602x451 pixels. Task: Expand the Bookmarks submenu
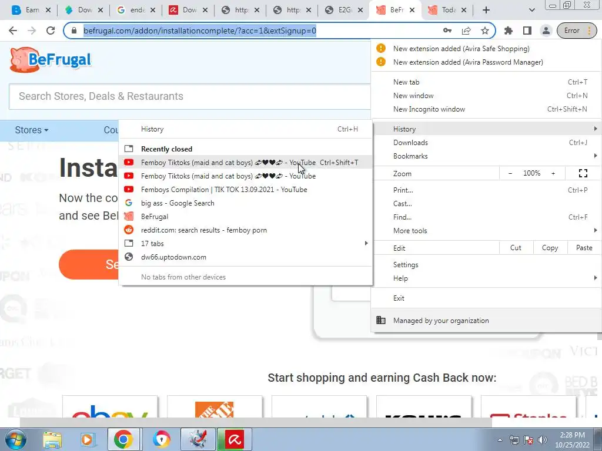[486, 156]
